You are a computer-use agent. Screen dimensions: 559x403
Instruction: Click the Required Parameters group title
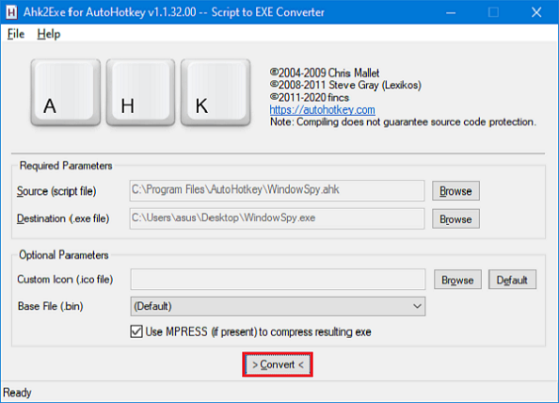tap(66, 166)
